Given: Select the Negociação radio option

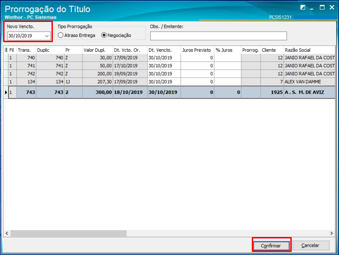Looking at the screenshot, I should [116, 35].
